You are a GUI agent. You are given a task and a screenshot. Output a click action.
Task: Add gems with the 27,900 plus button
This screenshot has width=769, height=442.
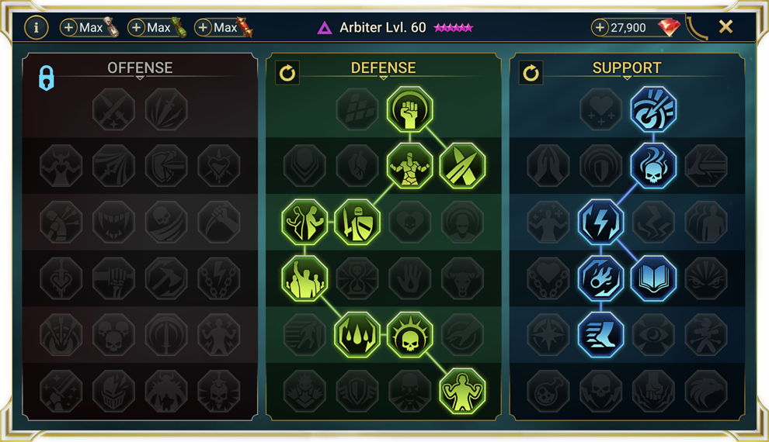600,27
